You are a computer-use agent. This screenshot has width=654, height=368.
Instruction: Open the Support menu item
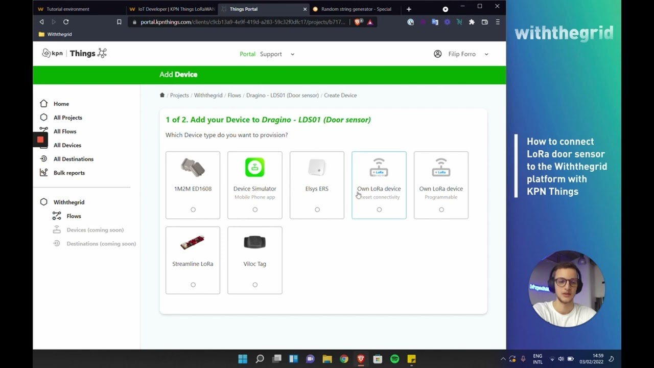[271, 54]
